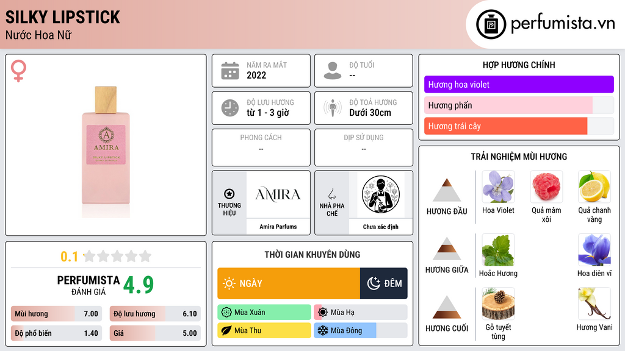Click the Mùa Xuân season bar
625x351 pixels.
point(264,313)
